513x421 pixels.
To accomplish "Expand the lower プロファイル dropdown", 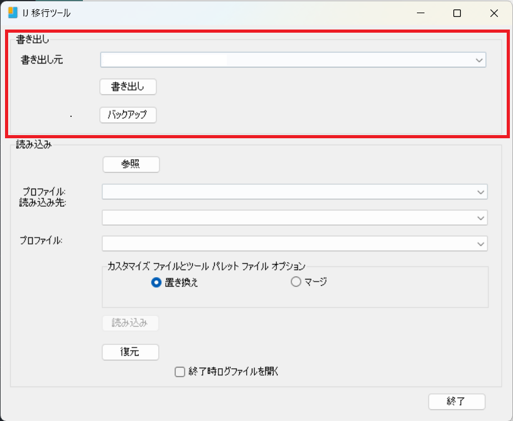I will coord(481,243).
